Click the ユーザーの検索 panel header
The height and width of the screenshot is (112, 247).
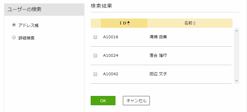(44, 10)
